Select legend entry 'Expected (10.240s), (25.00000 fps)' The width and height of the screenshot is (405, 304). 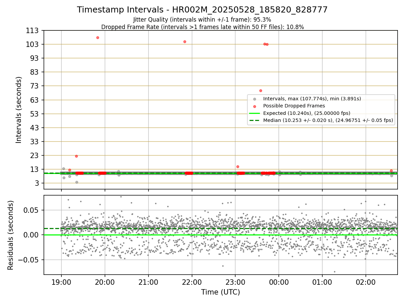(x=306, y=113)
